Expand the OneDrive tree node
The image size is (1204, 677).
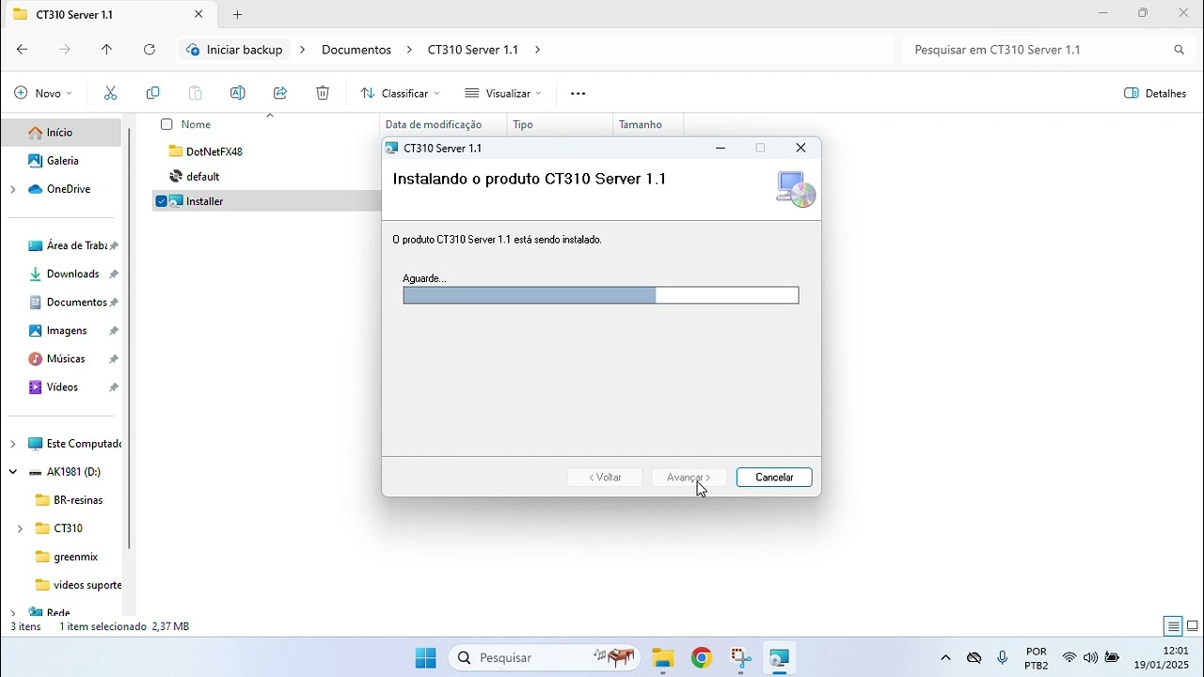[13, 189]
